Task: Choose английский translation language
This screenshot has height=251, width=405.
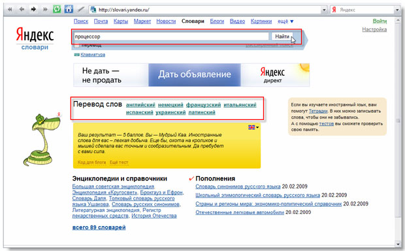Action: click(x=140, y=105)
